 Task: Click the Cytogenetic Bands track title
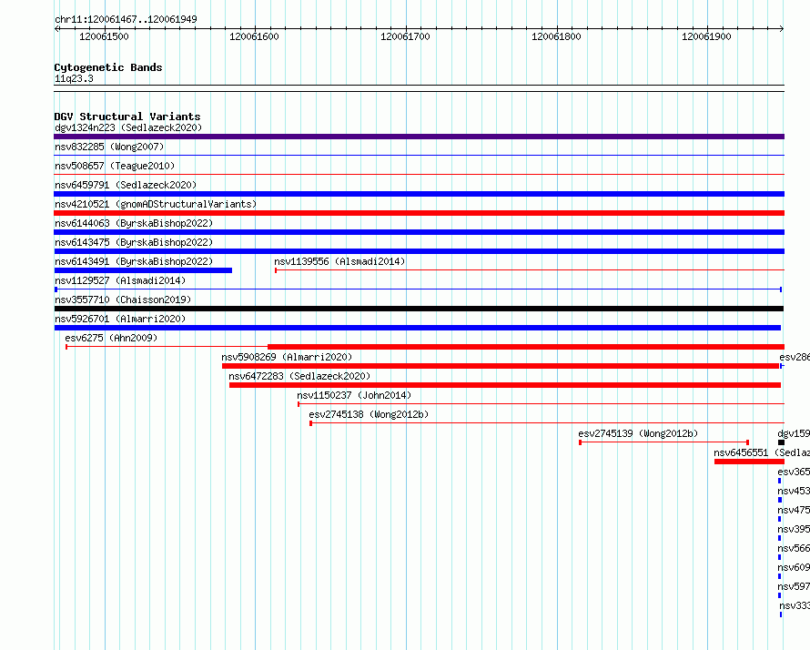[x=108, y=67]
